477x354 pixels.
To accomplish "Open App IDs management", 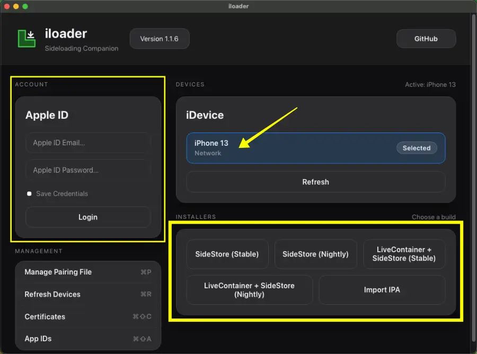I will pos(88,339).
